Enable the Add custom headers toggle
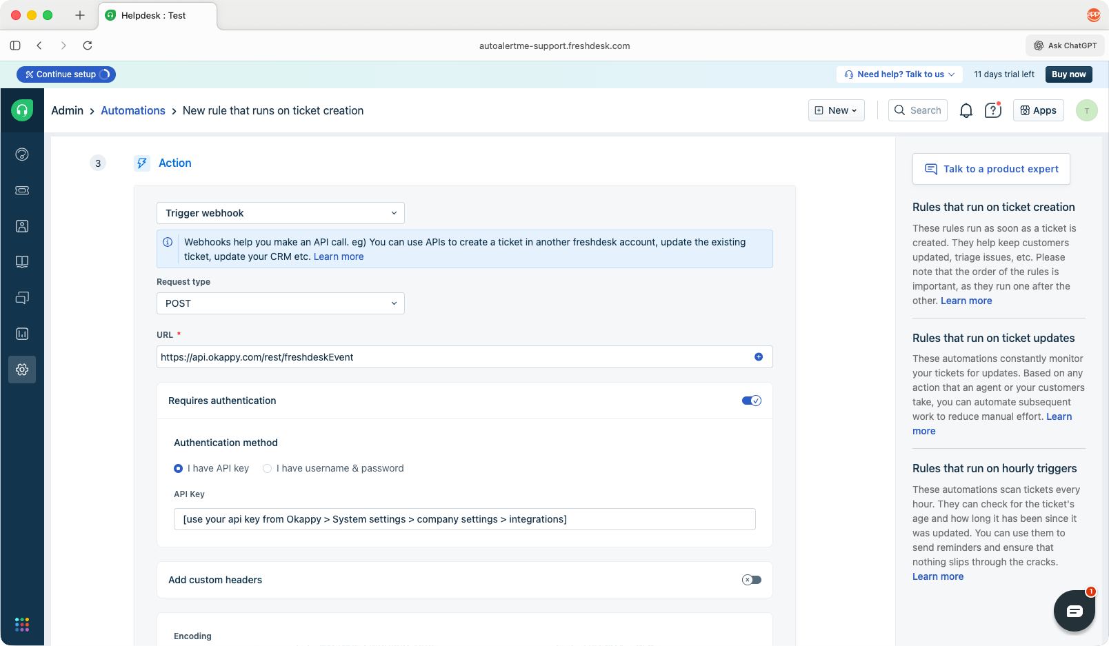1109x646 pixels. point(752,580)
